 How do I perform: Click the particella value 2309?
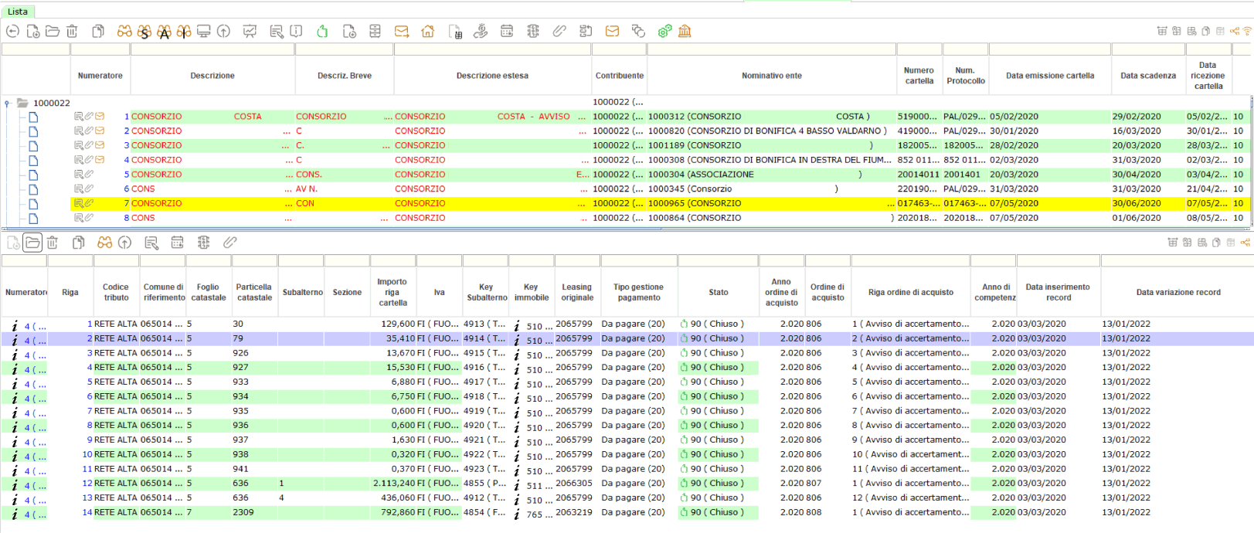click(243, 513)
